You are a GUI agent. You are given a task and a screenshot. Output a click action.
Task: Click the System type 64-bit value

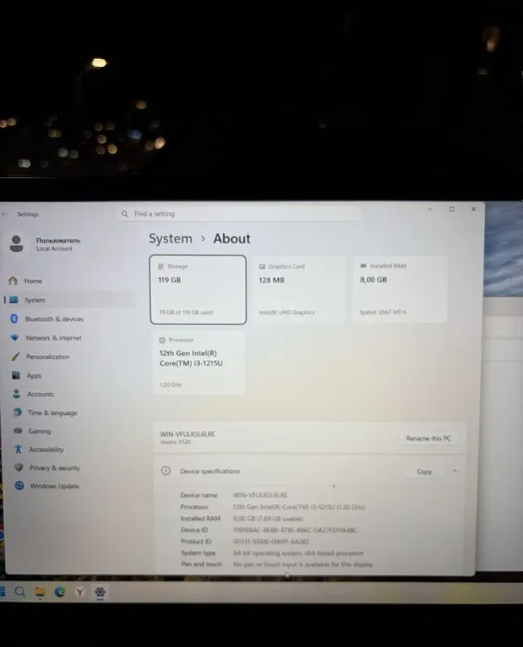(x=298, y=552)
